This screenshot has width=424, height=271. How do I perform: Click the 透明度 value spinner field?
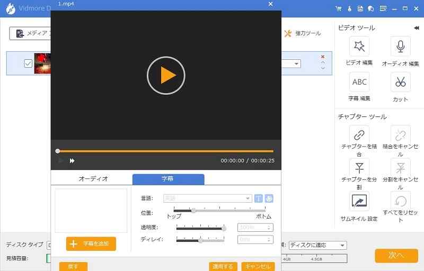point(255,228)
